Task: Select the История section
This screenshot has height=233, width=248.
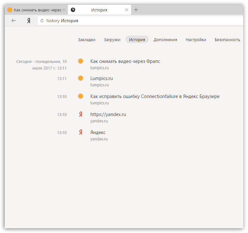Action: click(137, 40)
